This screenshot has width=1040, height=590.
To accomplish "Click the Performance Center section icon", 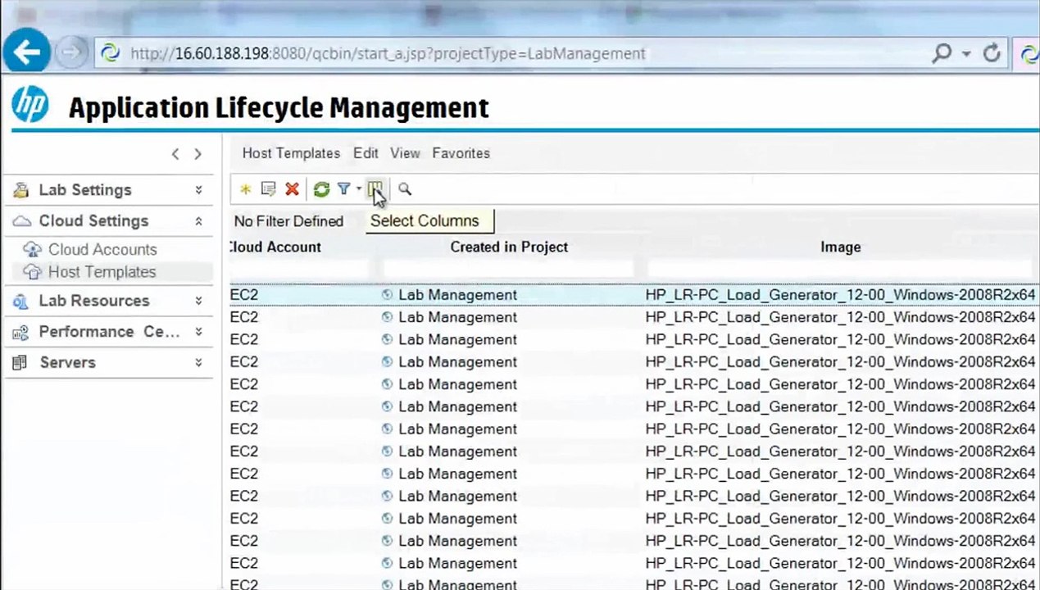I will pos(21,332).
